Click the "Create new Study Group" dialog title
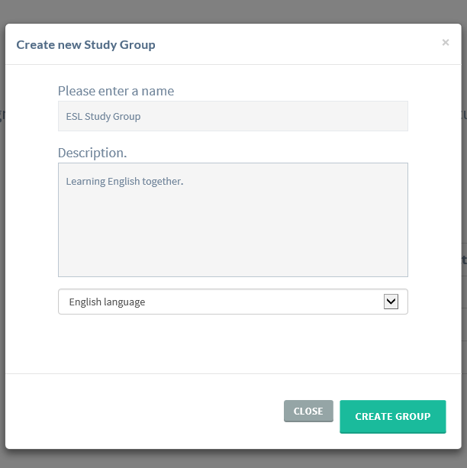This screenshot has height=468, width=467. [85, 44]
